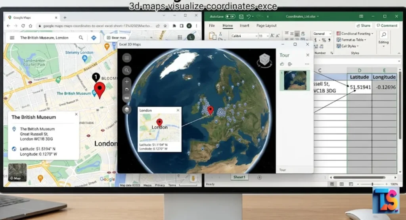
Task: Switch to the Insert ribbon tab
Action: pyautogui.click(x=244, y=26)
